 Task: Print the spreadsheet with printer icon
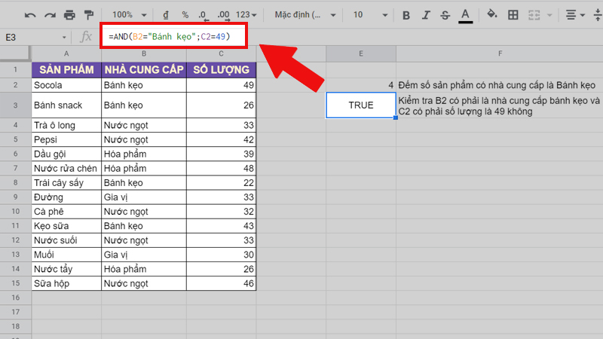(x=69, y=15)
